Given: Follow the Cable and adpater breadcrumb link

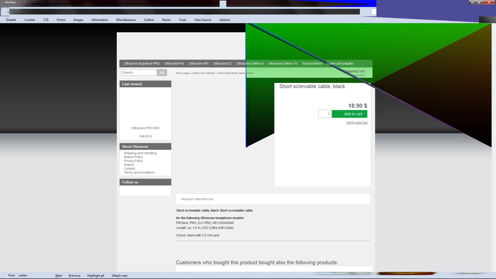Looking at the screenshot, I should point(204,73).
